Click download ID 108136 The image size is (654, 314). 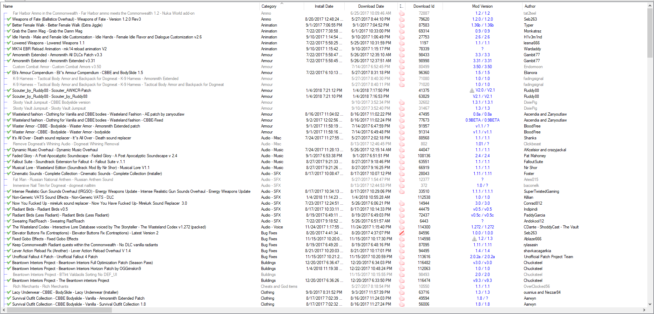[x=424, y=156]
